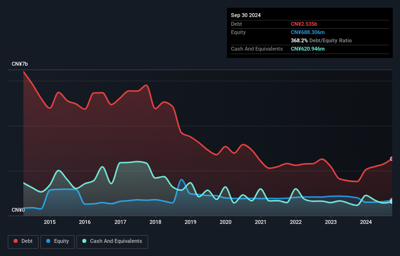Click the Sep 30 2024 tooltip date
The width and height of the screenshot is (400, 256).
click(246, 15)
